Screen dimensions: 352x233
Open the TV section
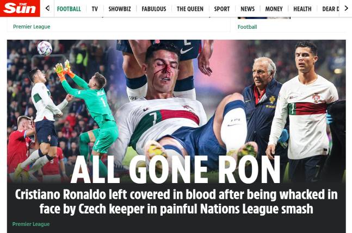click(95, 9)
